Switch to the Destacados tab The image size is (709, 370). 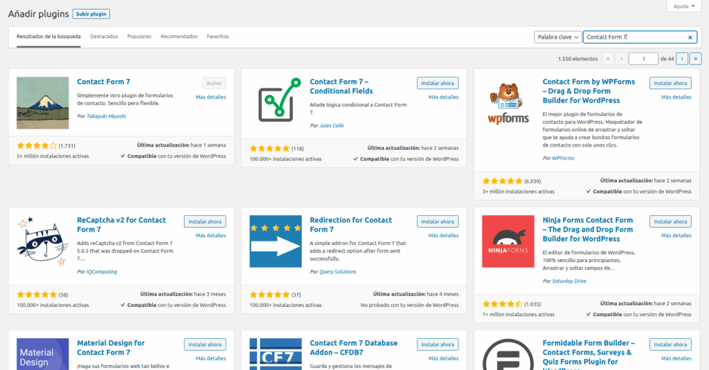[x=104, y=37]
